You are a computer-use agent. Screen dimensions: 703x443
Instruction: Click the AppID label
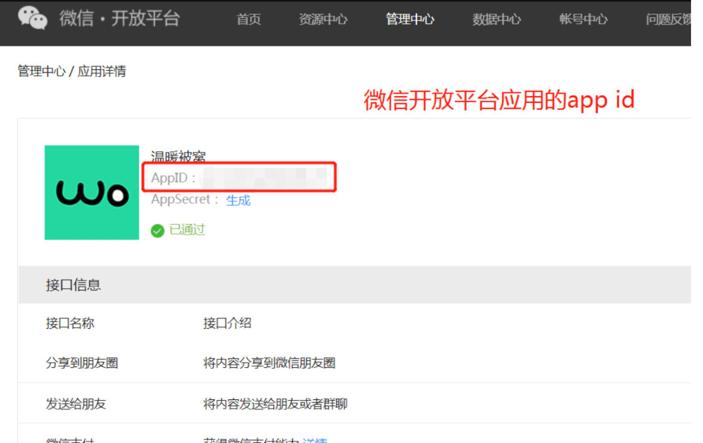(173, 178)
